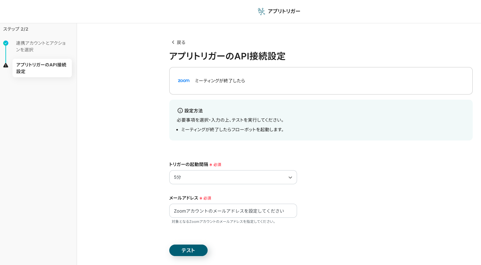The height and width of the screenshot is (265, 481).
Task: Click the 設定方法 instructions heading
Action: [x=194, y=111]
